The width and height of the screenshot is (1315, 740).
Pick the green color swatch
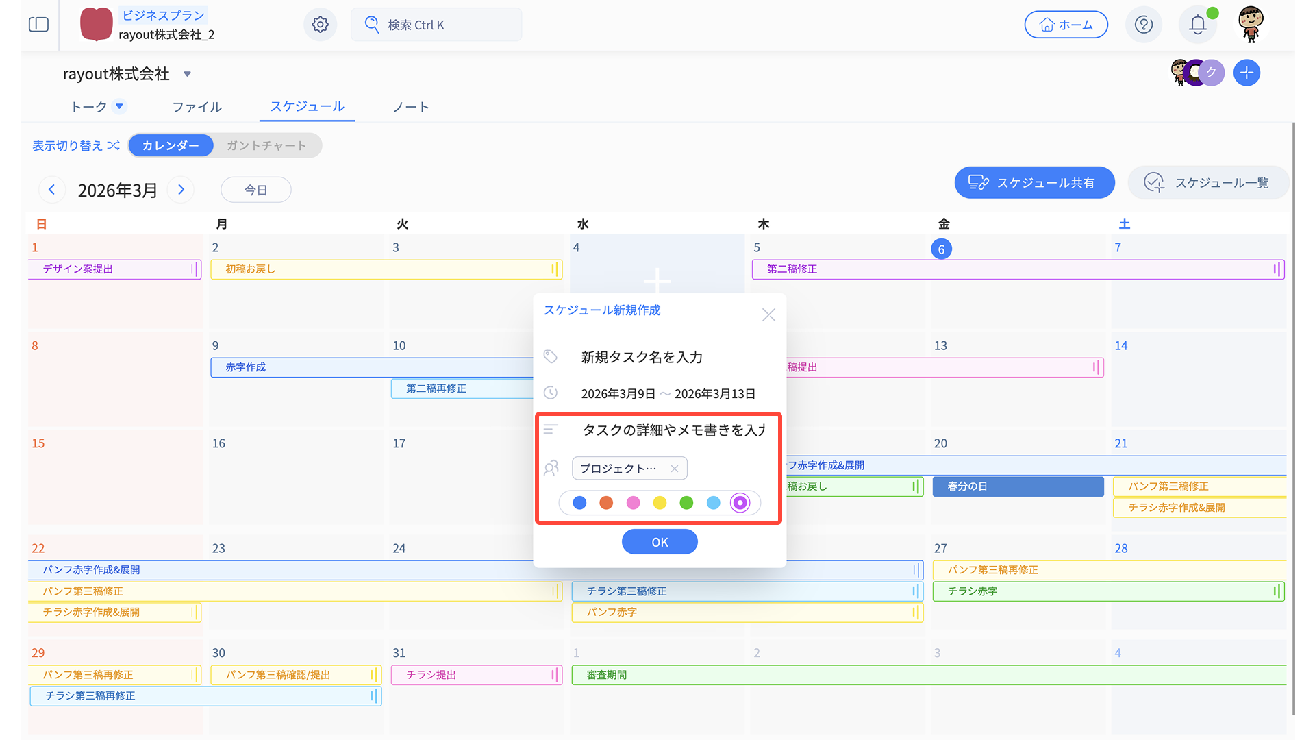coord(686,503)
